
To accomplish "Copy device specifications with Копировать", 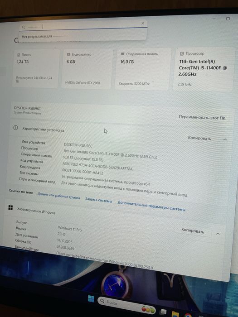I will (x=199, y=138).
